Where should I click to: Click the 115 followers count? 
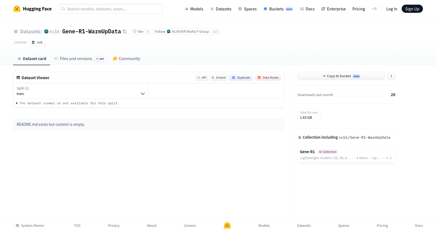(216, 31)
